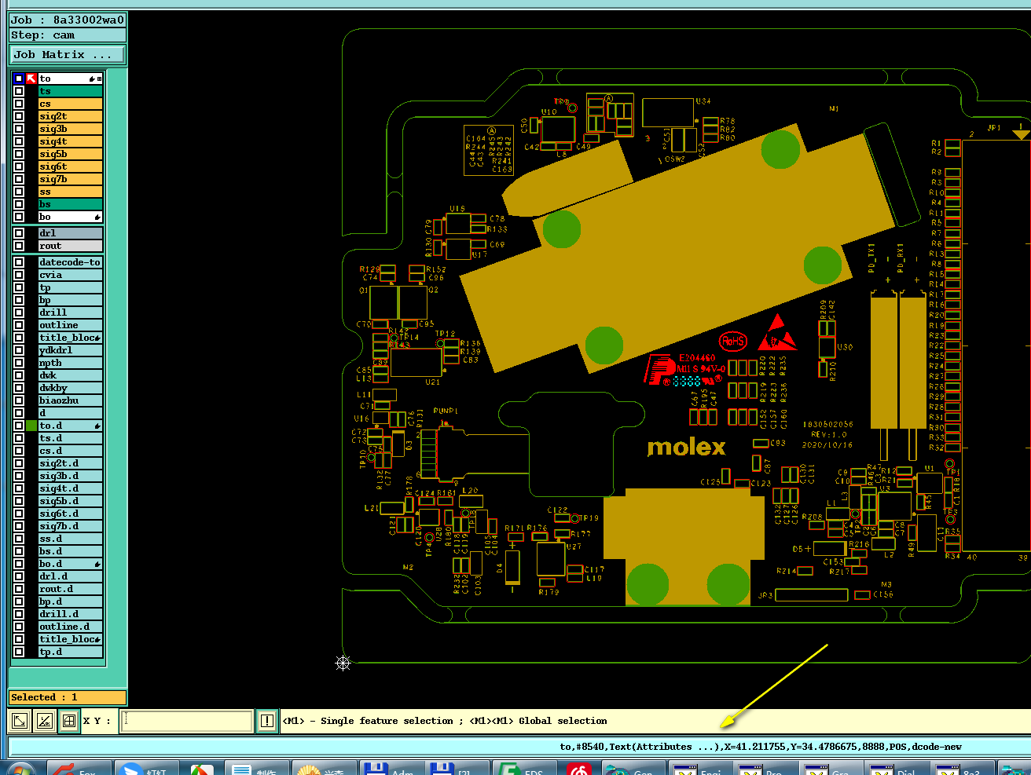
Task: Select the sig4t layer name
Action: pos(71,141)
